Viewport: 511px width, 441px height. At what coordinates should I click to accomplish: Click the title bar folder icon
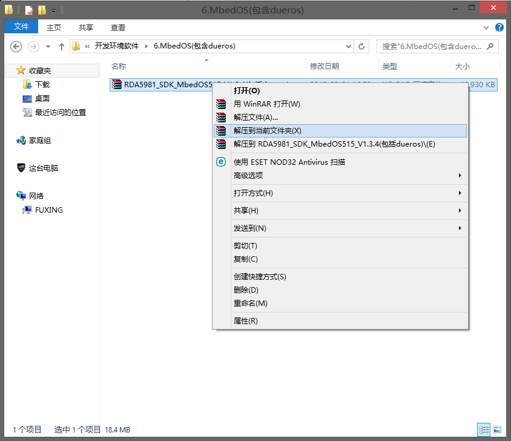coord(9,10)
